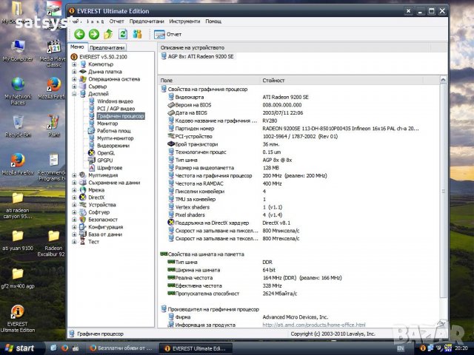Select Видеорежими tree item
474x355 pixels.
pos(113,146)
